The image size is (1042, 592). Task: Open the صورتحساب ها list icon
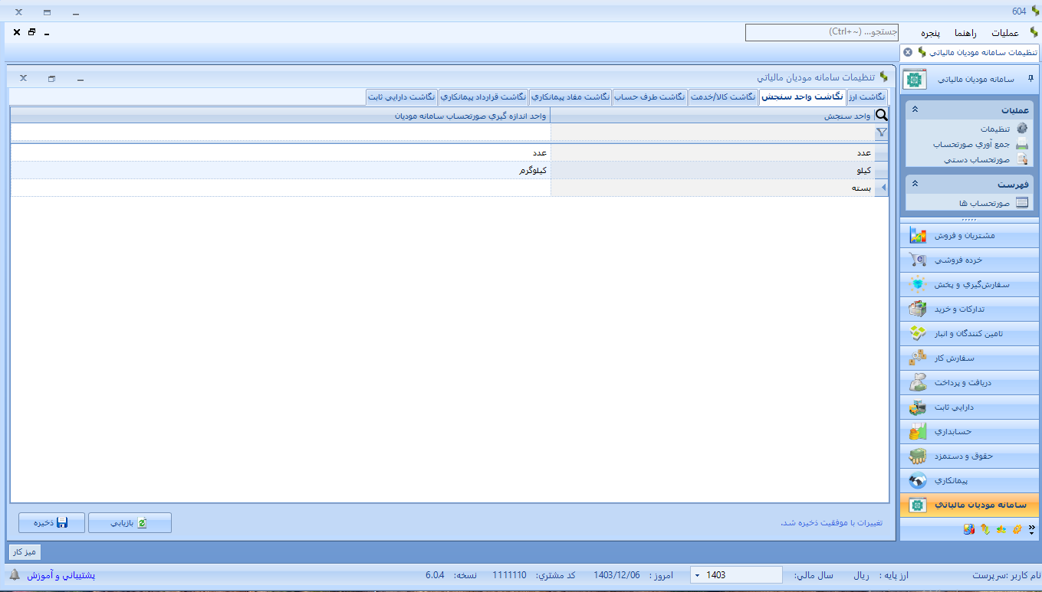(x=1021, y=203)
